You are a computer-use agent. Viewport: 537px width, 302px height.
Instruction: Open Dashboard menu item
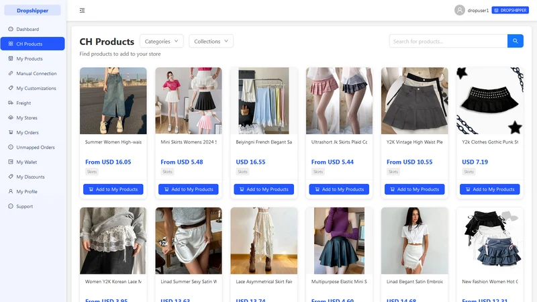[x=32, y=29]
